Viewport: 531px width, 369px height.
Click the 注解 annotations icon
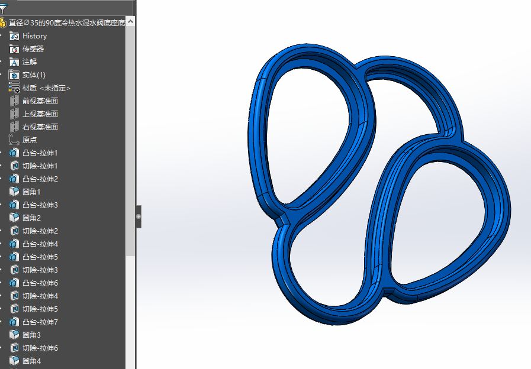[x=14, y=62]
